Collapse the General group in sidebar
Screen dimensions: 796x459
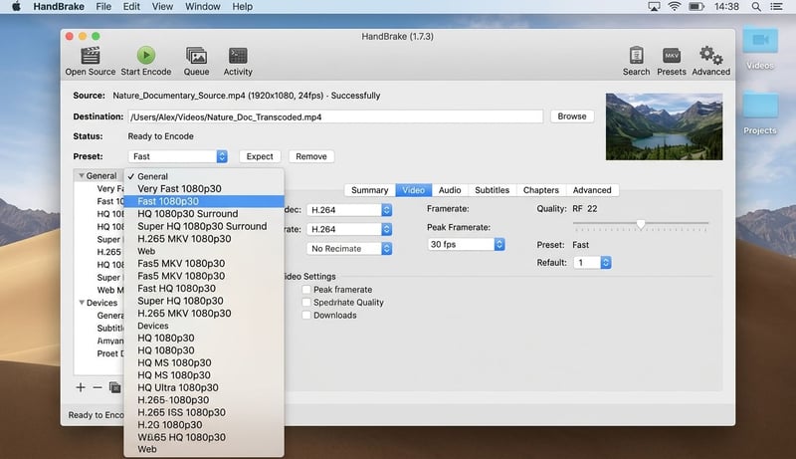pos(82,175)
